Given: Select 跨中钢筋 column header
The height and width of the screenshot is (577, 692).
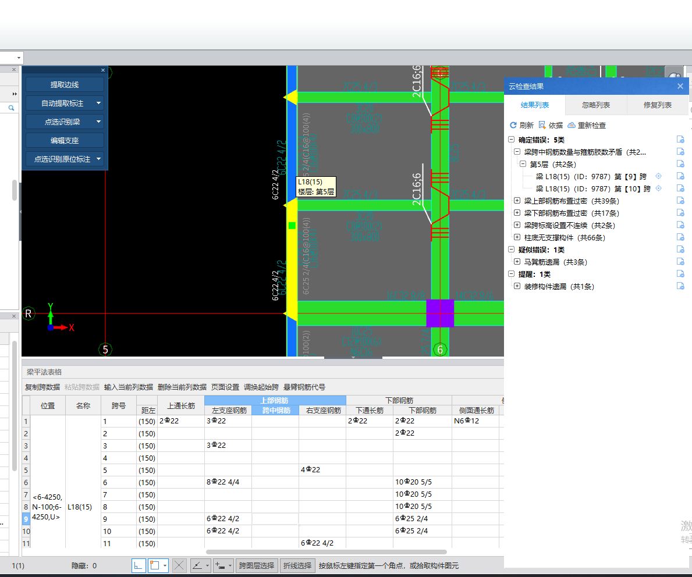Looking at the screenshot, I should (276, 410).
